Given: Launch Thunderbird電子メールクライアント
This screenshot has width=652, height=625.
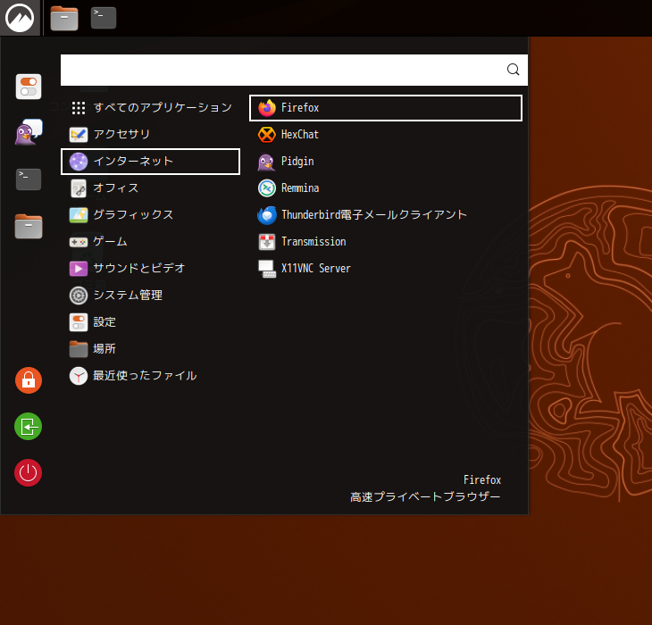Looking at the screenshot, I should (x=386, y=215).
